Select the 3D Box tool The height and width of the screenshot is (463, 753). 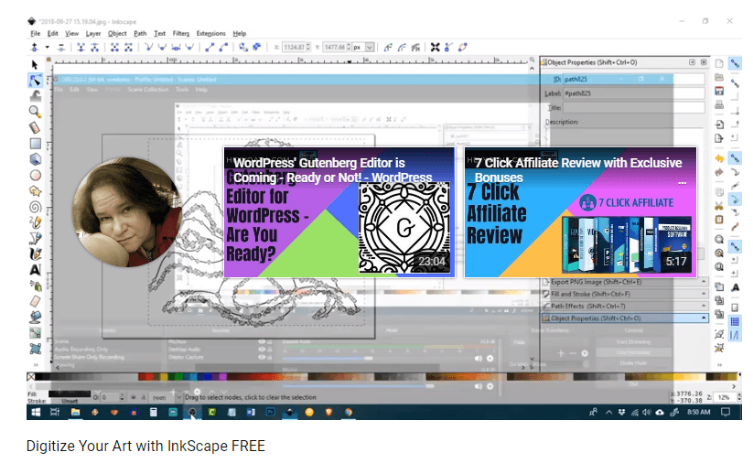point(35,159)
